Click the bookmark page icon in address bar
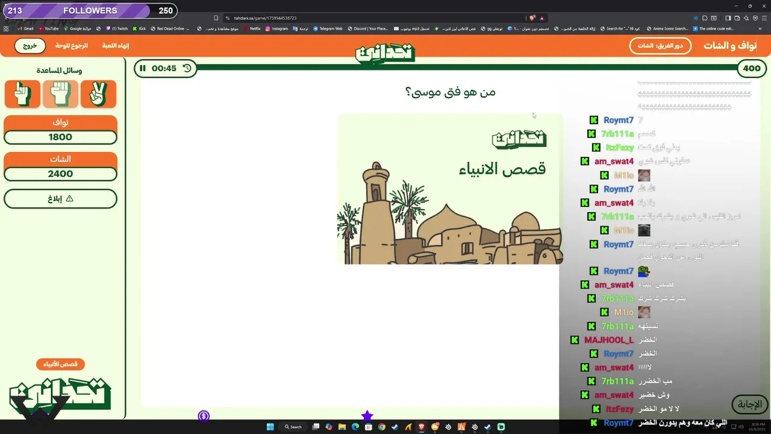 click(216, 18)
